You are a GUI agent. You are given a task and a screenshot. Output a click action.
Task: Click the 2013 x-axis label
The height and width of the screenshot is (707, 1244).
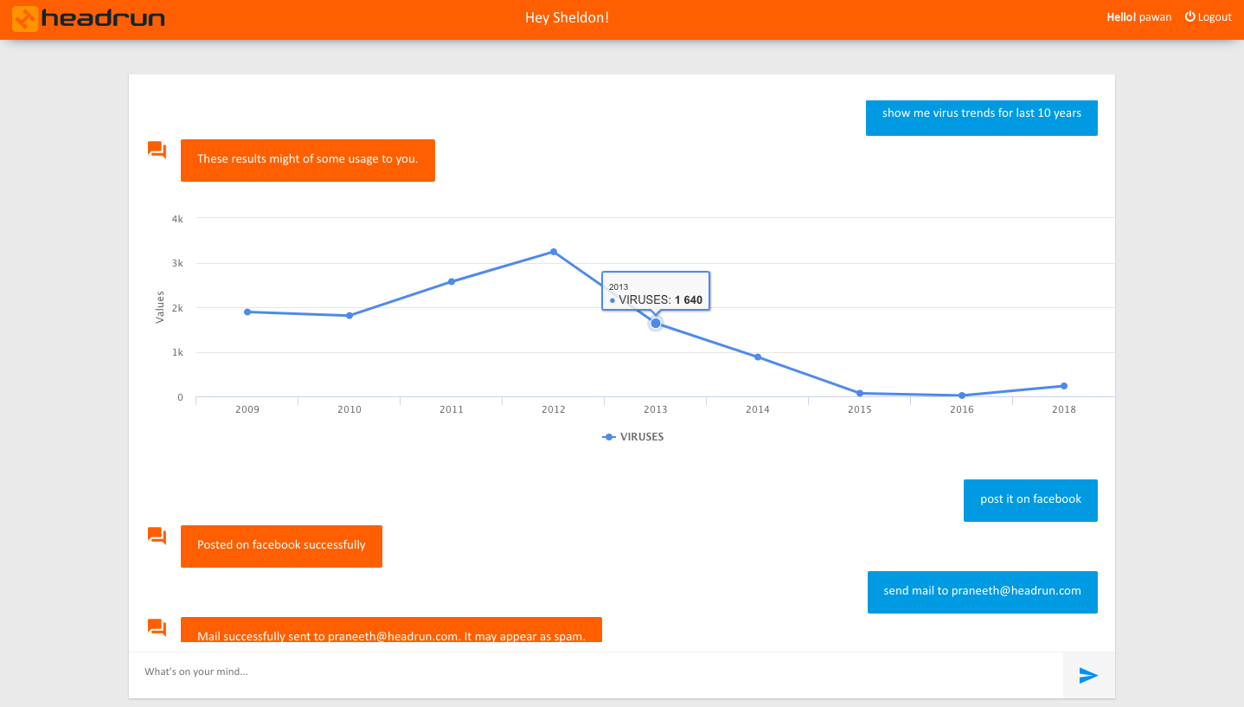656,410
